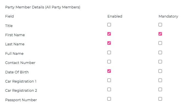Enable Car Registration 2 field
This screenshot has width=189, height=106.
(109, 90)
